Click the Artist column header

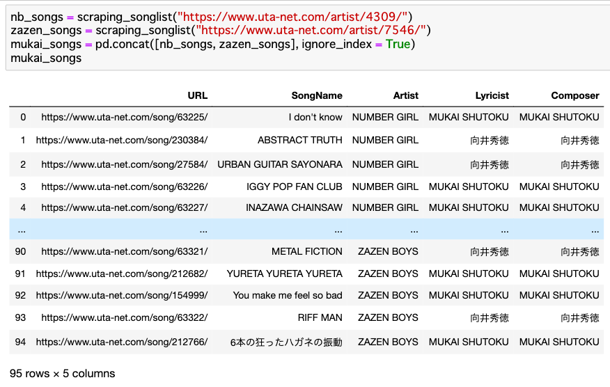click(x=405, y=95)
